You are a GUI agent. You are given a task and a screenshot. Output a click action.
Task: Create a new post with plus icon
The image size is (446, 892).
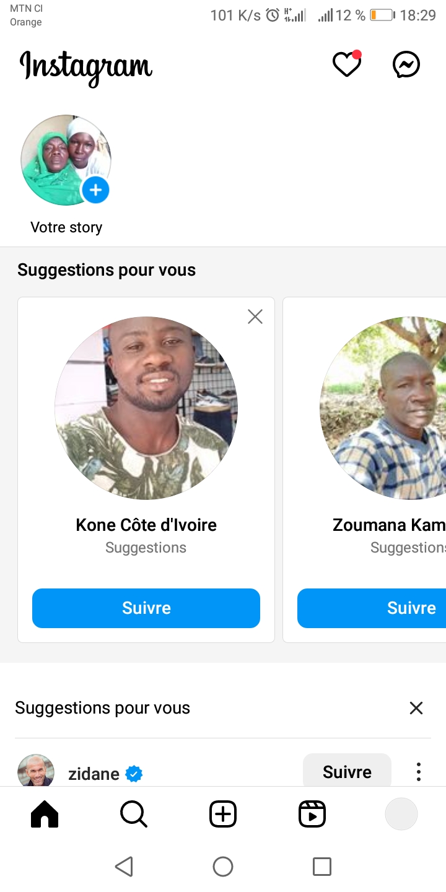pos(223,814)
